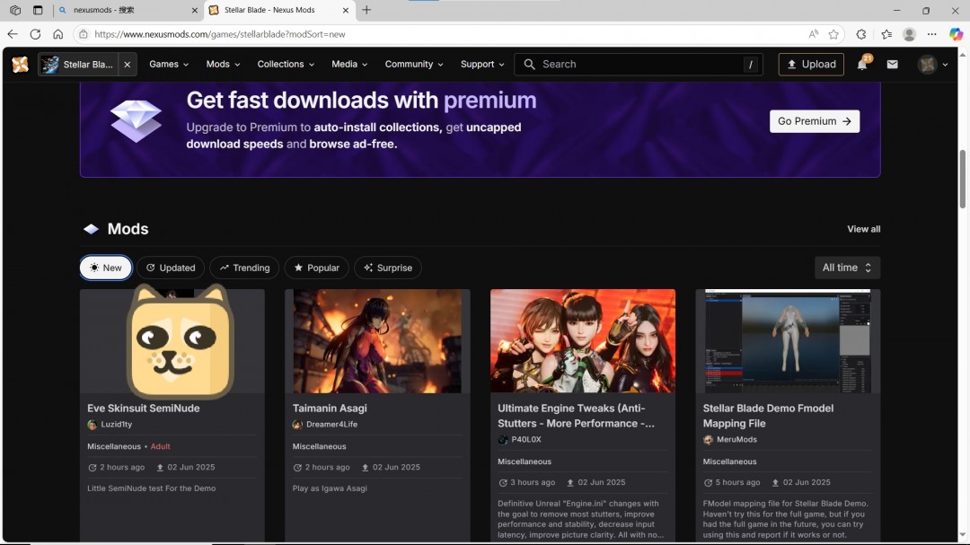The width and height of the screenshot is (970, 545).
Task: Expand the user avatar account menu
Action: (933, 65)
